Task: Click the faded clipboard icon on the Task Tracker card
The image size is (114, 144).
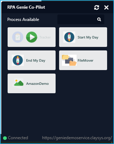Action: click(18, 37)
